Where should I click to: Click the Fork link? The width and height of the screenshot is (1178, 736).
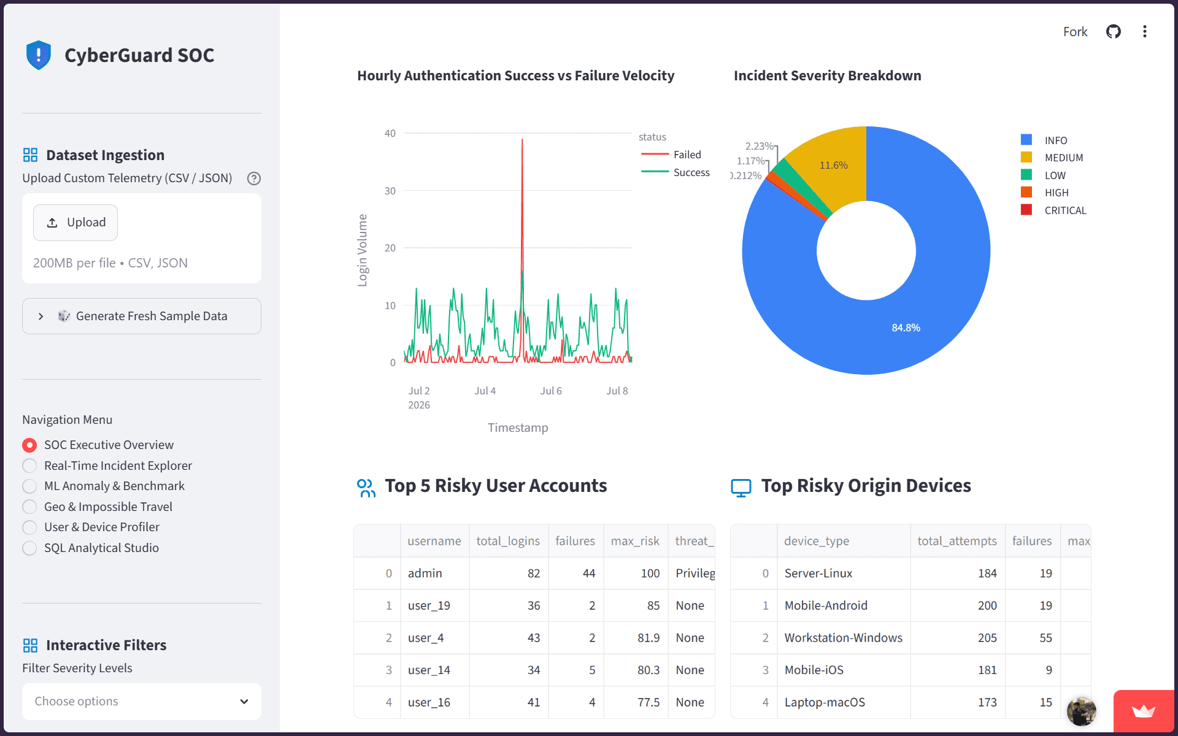pos(1075,32)
